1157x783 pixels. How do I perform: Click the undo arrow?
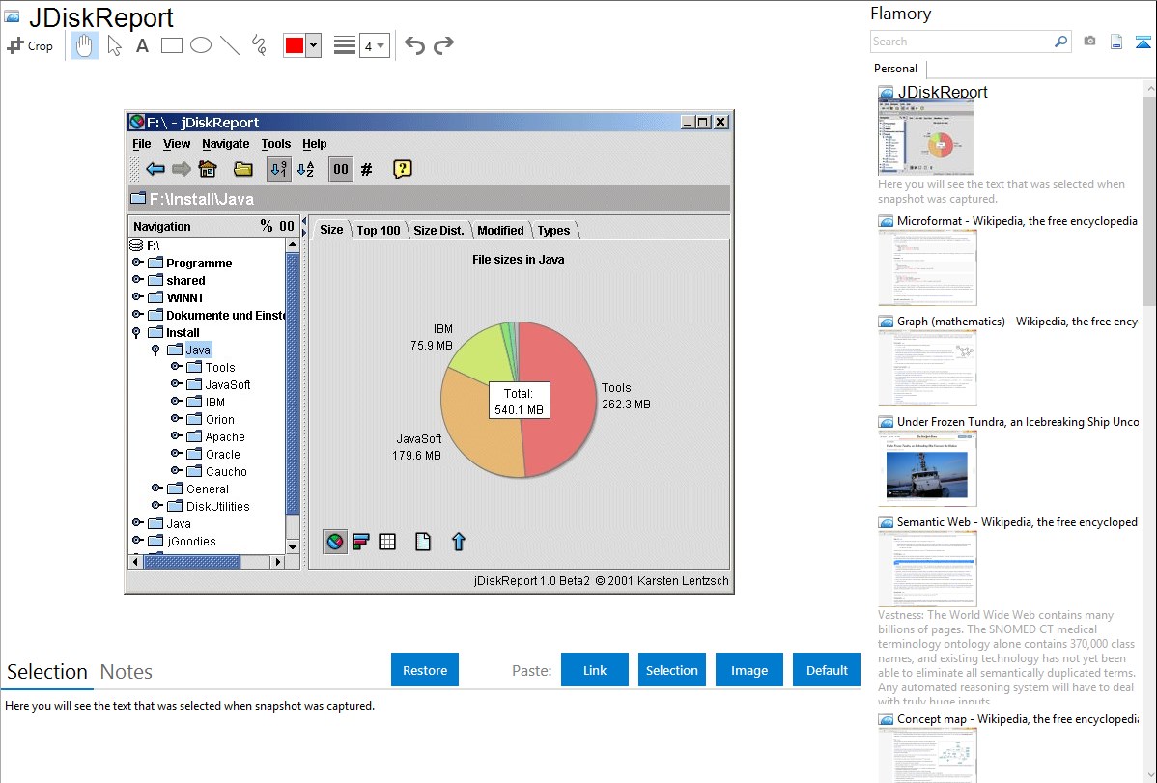(x=414, y=45)
